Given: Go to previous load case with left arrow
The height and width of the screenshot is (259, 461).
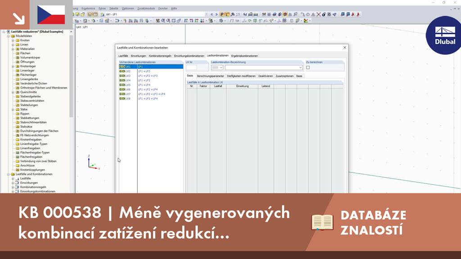Looking at the screenshot, I should 212,14.
